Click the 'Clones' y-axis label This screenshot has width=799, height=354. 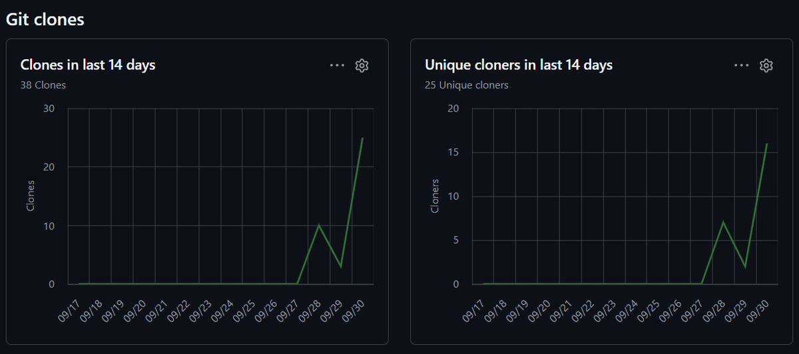coord(30,196)
